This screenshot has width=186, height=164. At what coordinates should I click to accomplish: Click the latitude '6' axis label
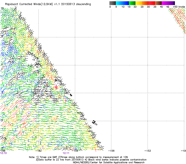(2, 64)
